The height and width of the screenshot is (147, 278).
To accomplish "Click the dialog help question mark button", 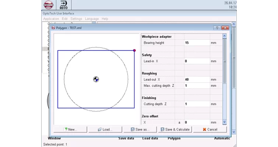I will pyautogui.click(x=217, y=28).
